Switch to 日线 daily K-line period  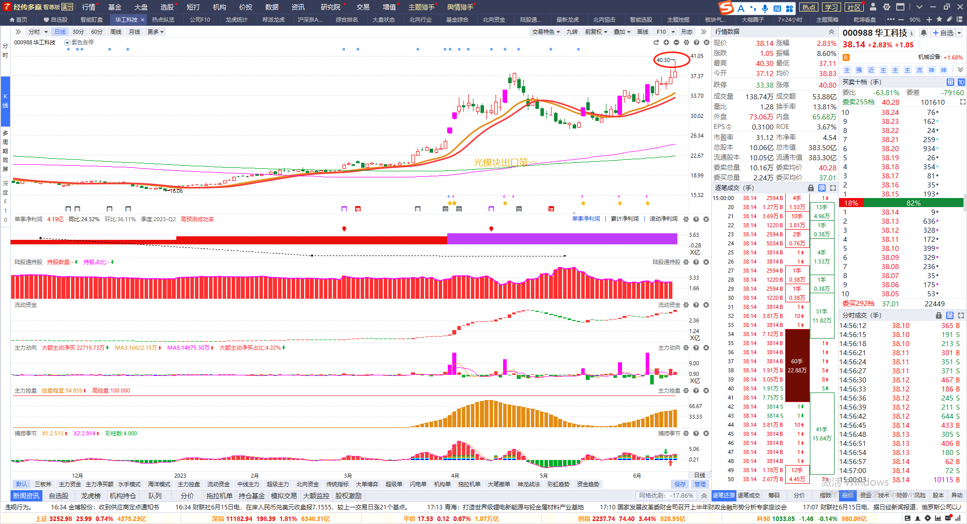coord(60,32)
